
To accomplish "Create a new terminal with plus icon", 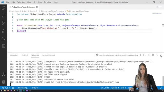I will coord(143,55).
